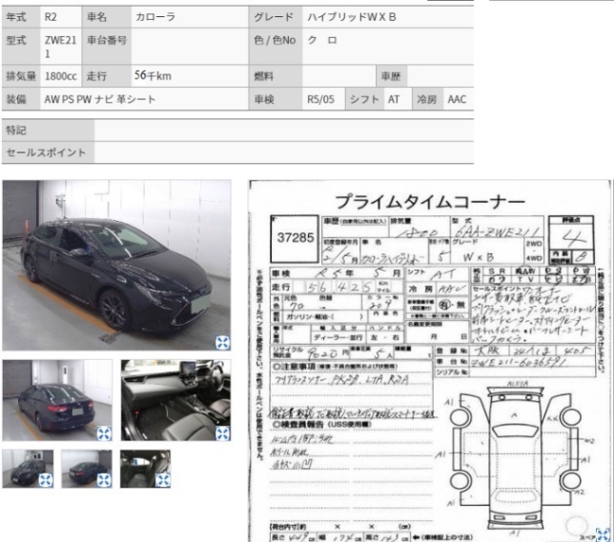Select the displacement value 1800cc
Screen dimensions: 614x542
(61, 76)
